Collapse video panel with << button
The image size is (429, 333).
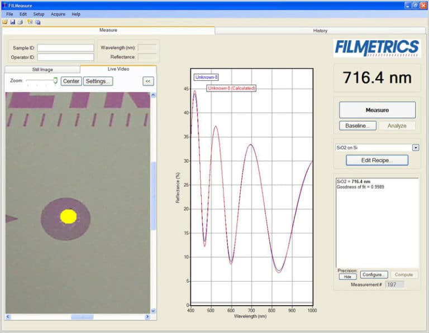point(147,81)
